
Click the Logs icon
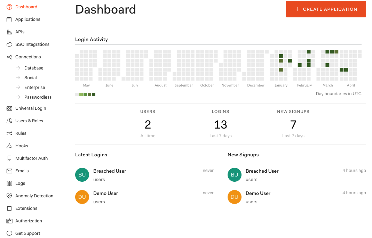coord(9,183)
